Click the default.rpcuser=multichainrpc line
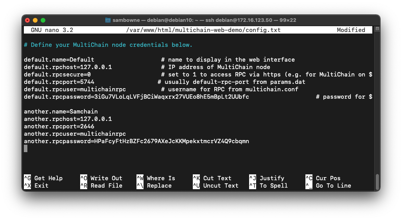The width and height of the screenshot is (402, 220). [75, 89]
